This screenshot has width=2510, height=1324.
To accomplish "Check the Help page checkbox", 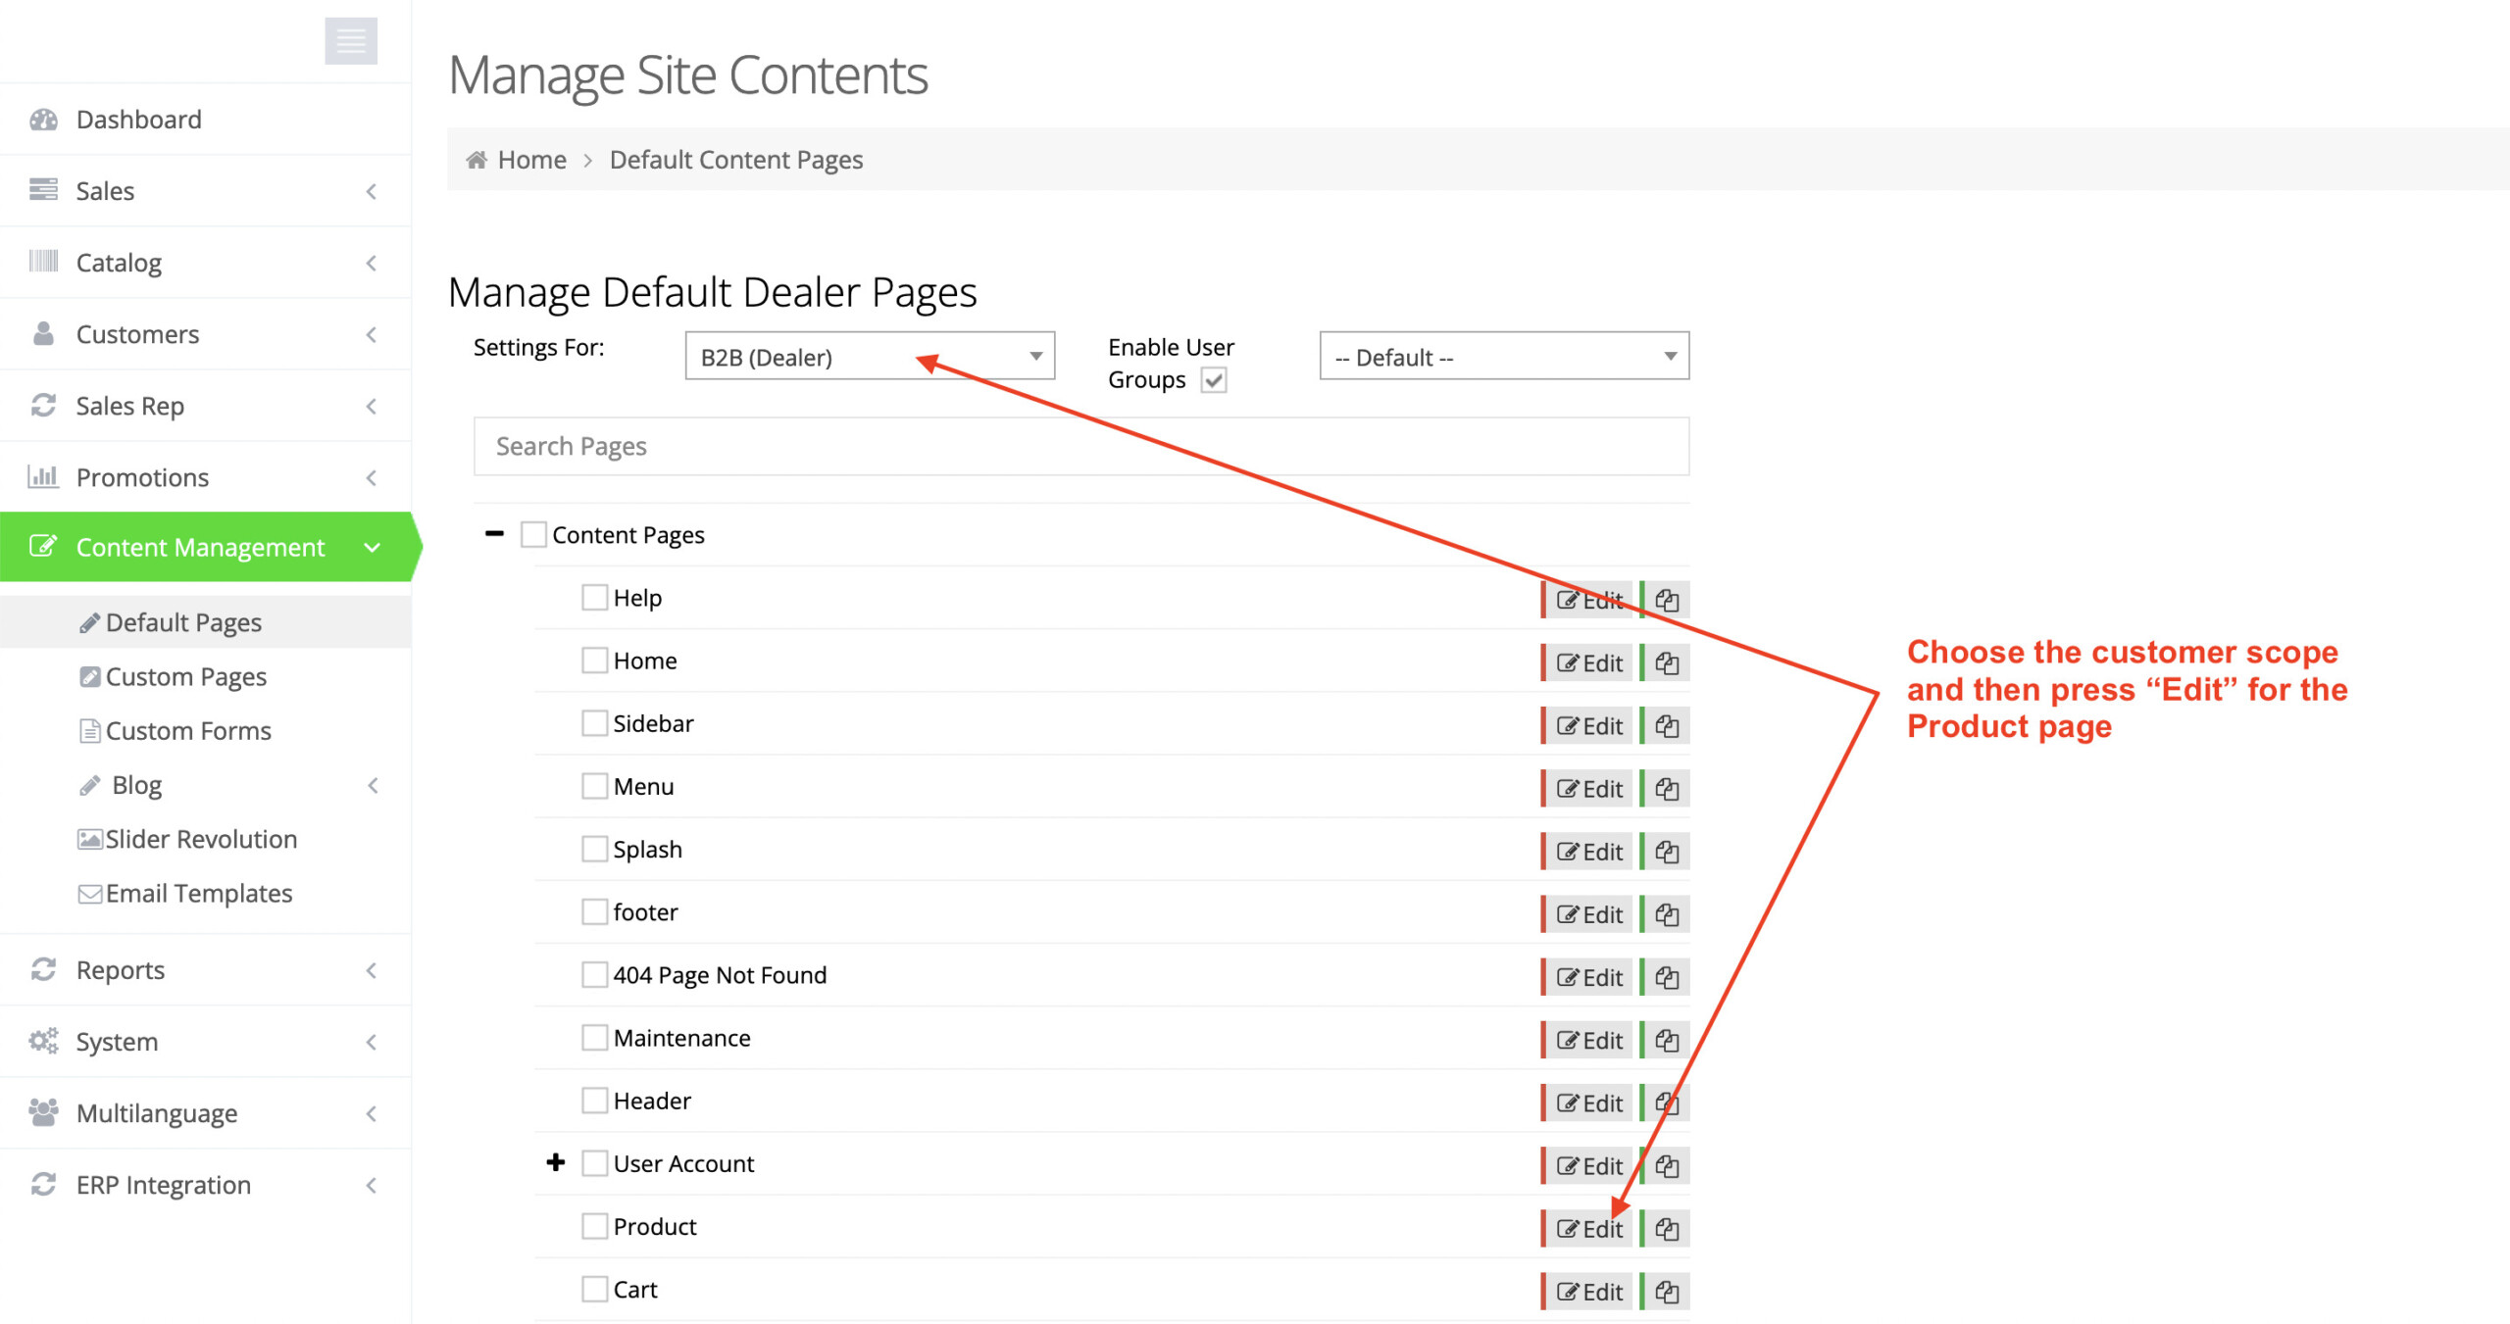I will (x=594, y=597).
